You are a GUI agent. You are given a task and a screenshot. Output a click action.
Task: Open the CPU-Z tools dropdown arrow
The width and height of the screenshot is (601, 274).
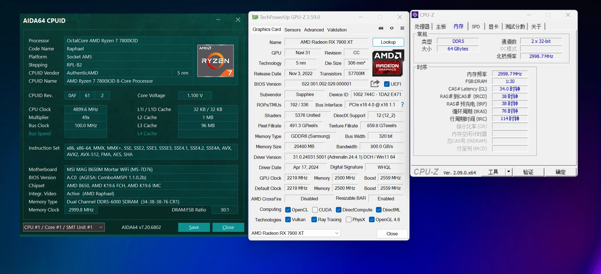509,172
